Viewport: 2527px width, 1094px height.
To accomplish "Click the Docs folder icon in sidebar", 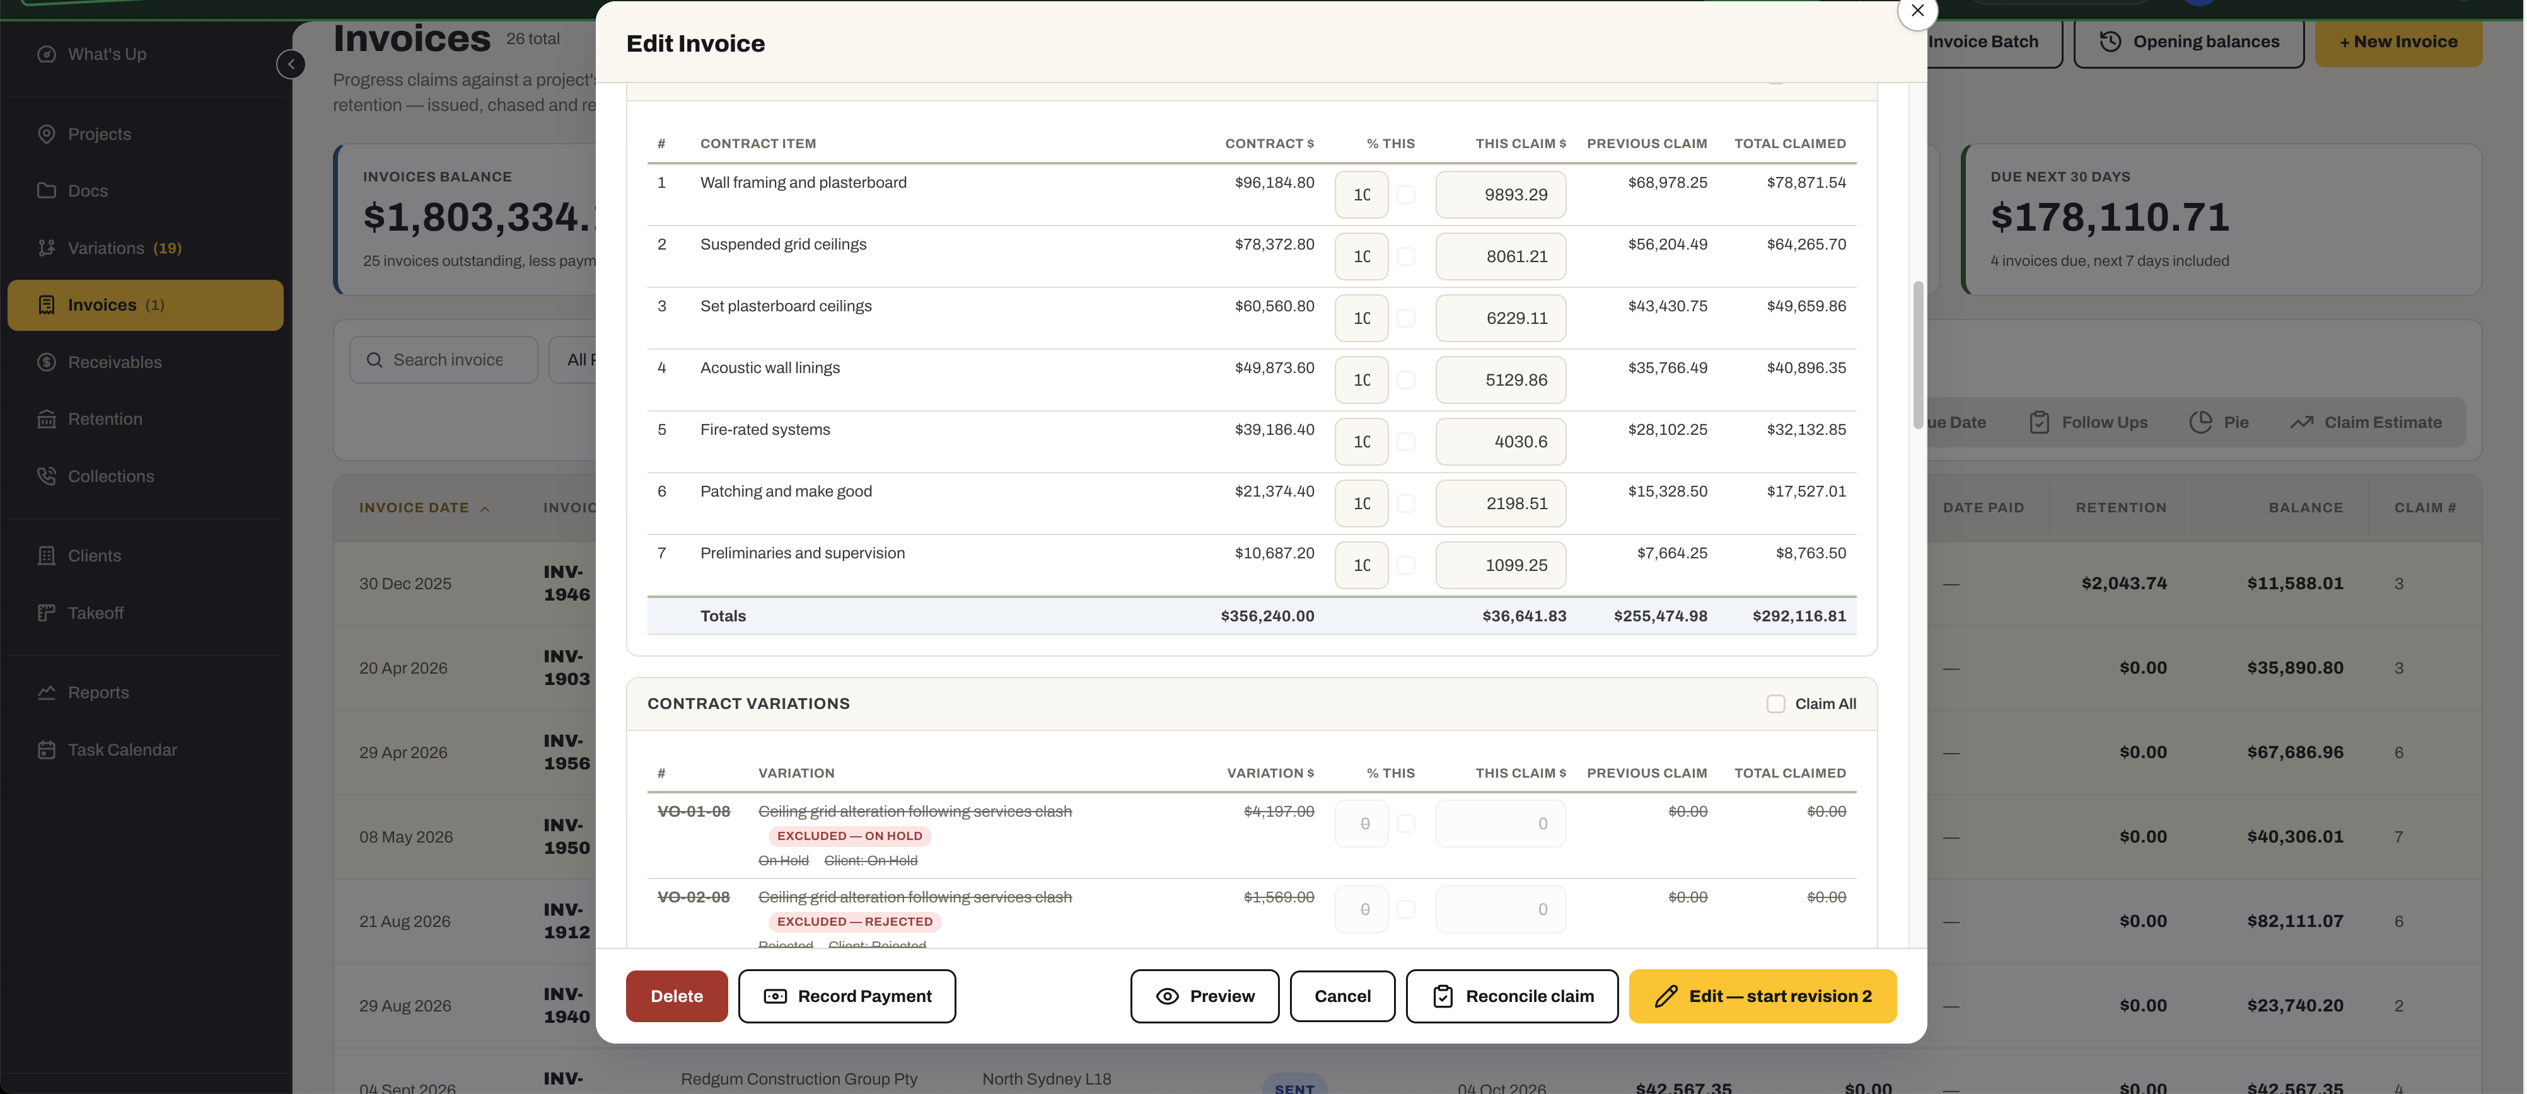I will coord(46,190).
